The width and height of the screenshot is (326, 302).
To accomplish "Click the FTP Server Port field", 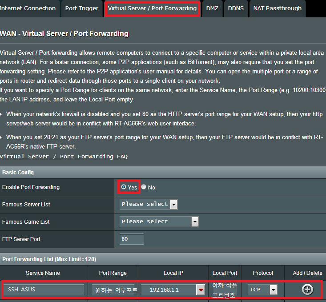I will coord(132,239).
